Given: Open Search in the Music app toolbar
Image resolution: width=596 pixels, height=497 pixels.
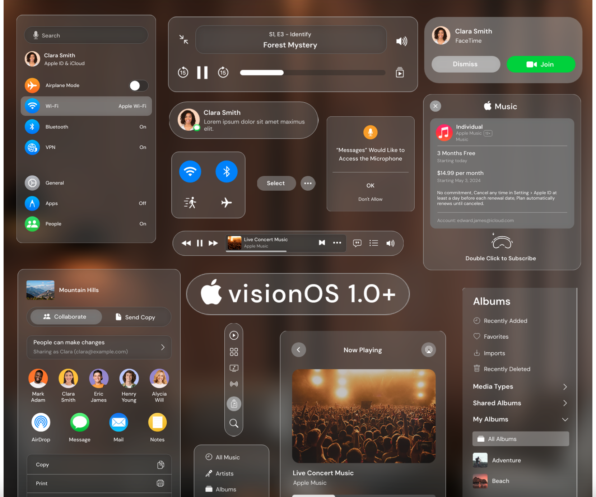Looking at the screenshot, I should point(233,424).
